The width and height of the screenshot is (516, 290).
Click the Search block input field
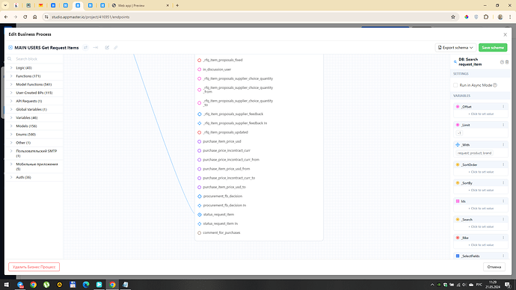[37, 59]
